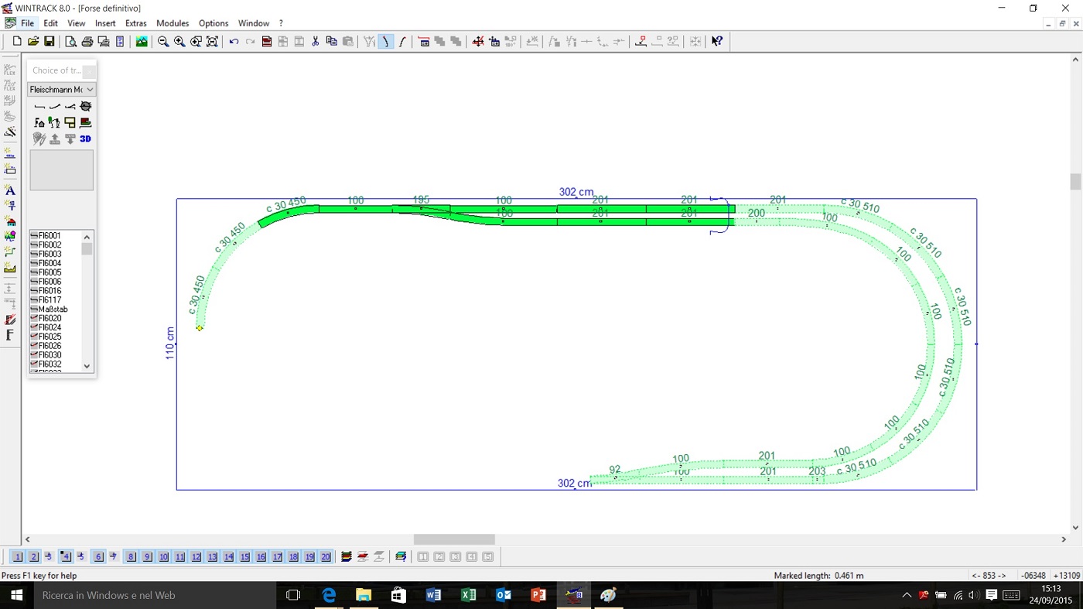This screenshot has width=1083, height=609.
Task: Open Excel from the Windows taskbar
Action: click(468, 596)
